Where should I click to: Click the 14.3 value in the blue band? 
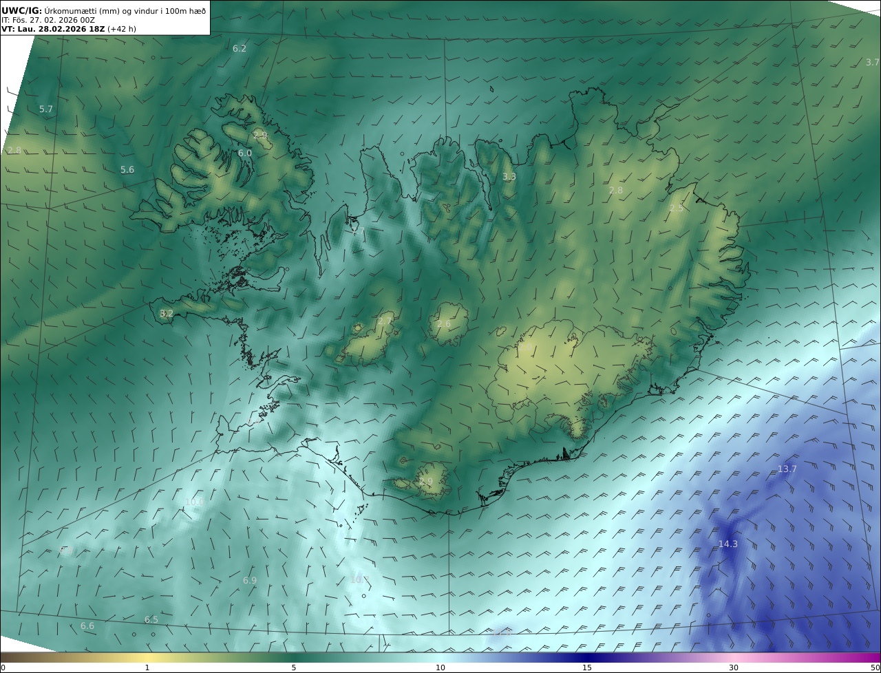click(x=728, y=544)
